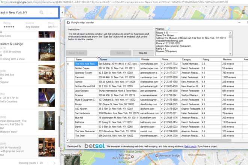Open the 9 W 53rd St listing photo

[x=47, y=120]
